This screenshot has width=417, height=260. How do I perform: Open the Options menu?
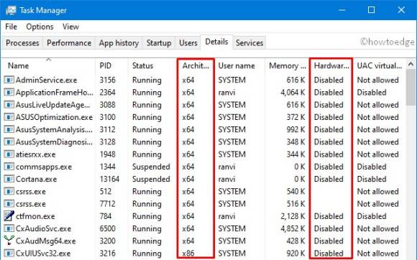(40, 27)
